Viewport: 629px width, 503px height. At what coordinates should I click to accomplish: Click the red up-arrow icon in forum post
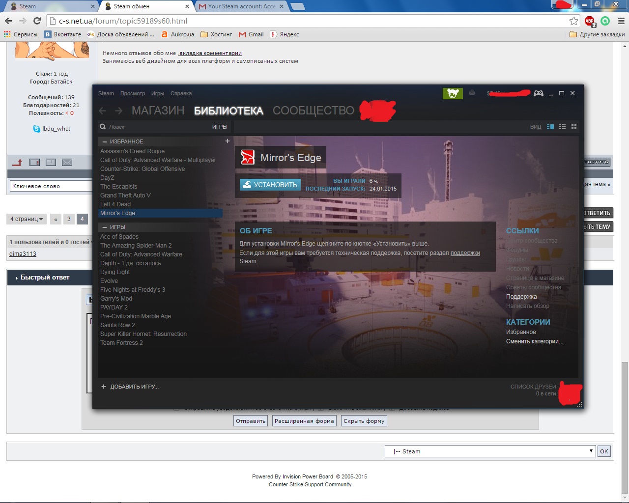click(18, 162)
